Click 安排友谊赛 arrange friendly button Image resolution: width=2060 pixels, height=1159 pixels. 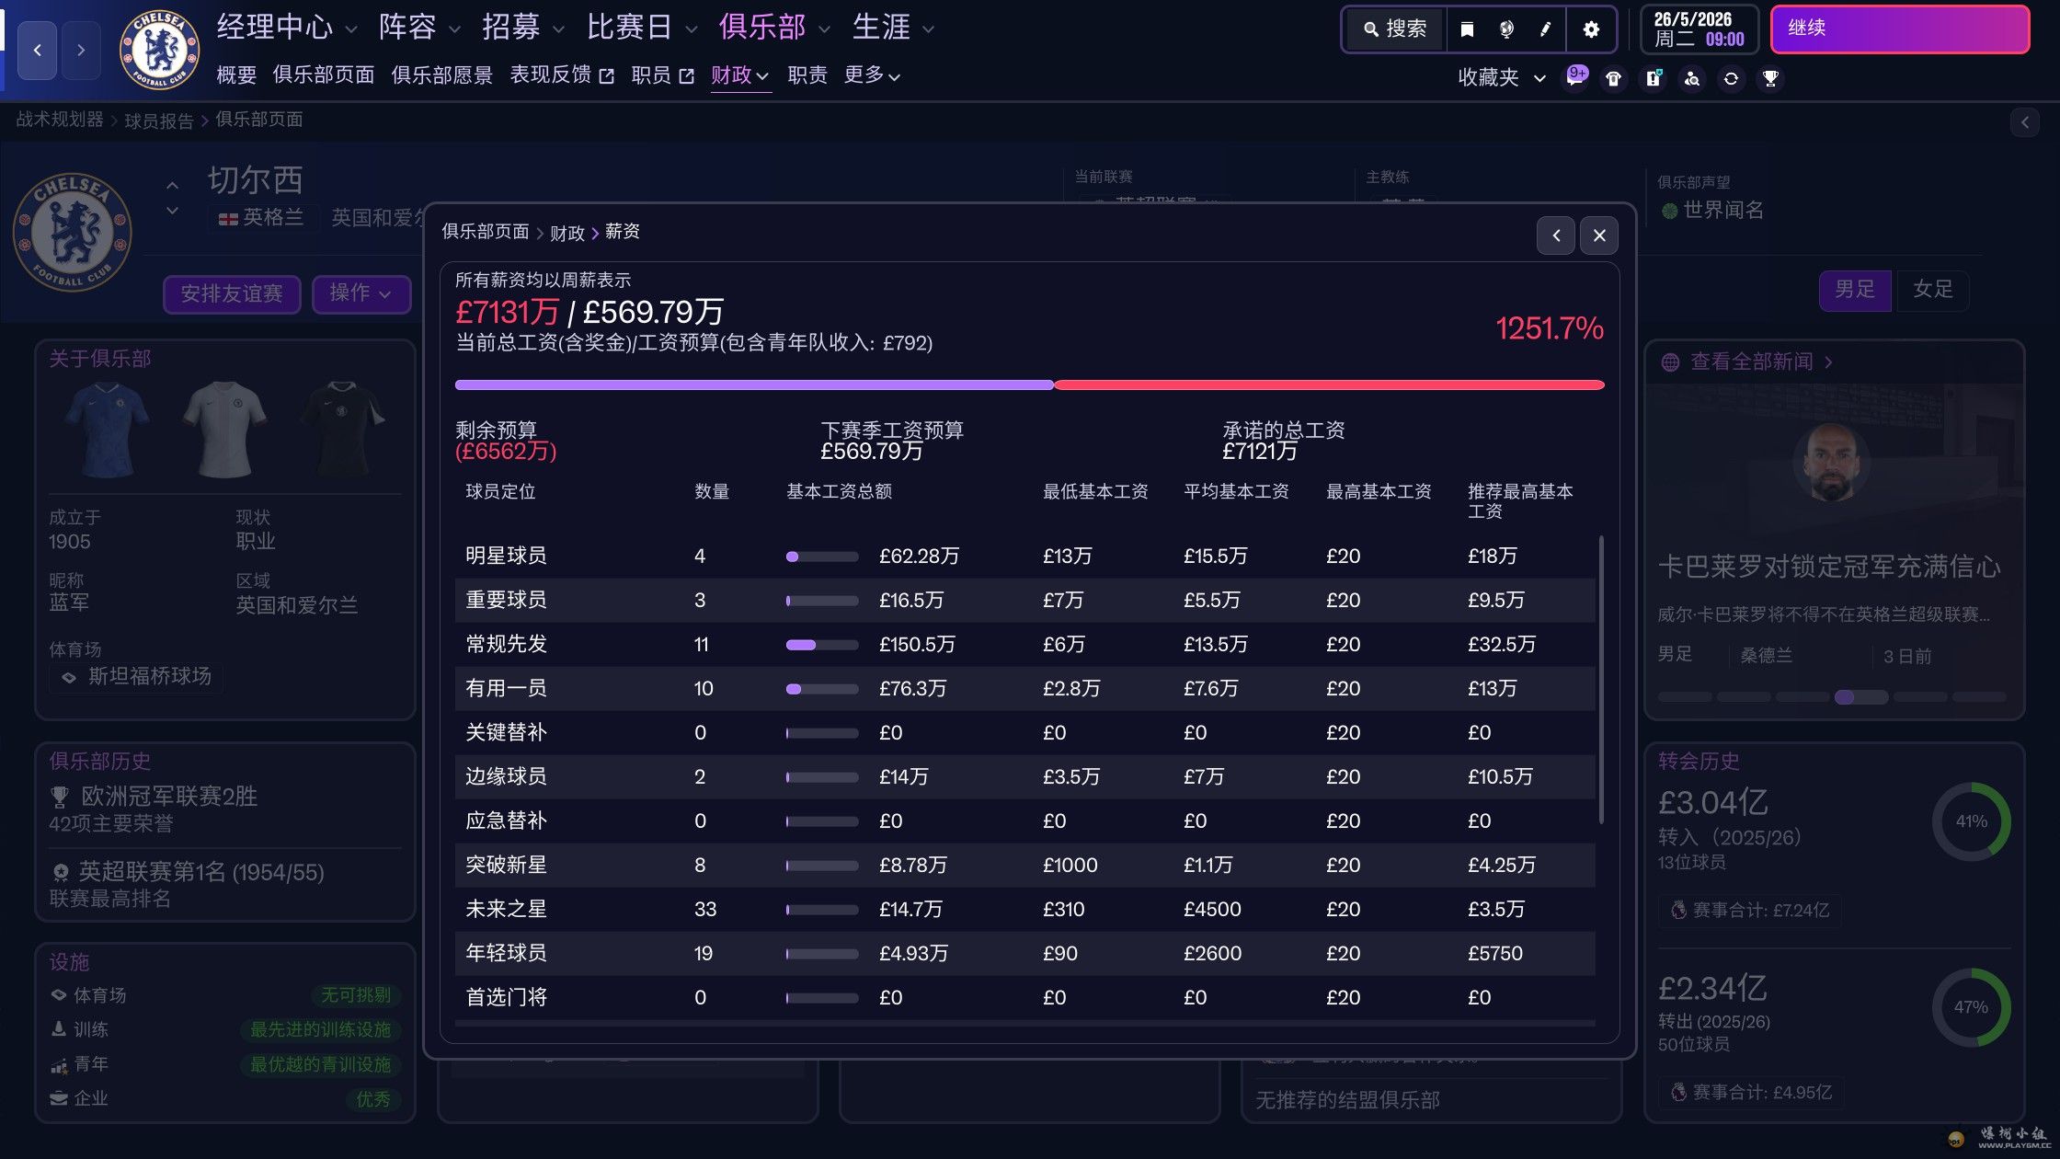pos(232,293)
